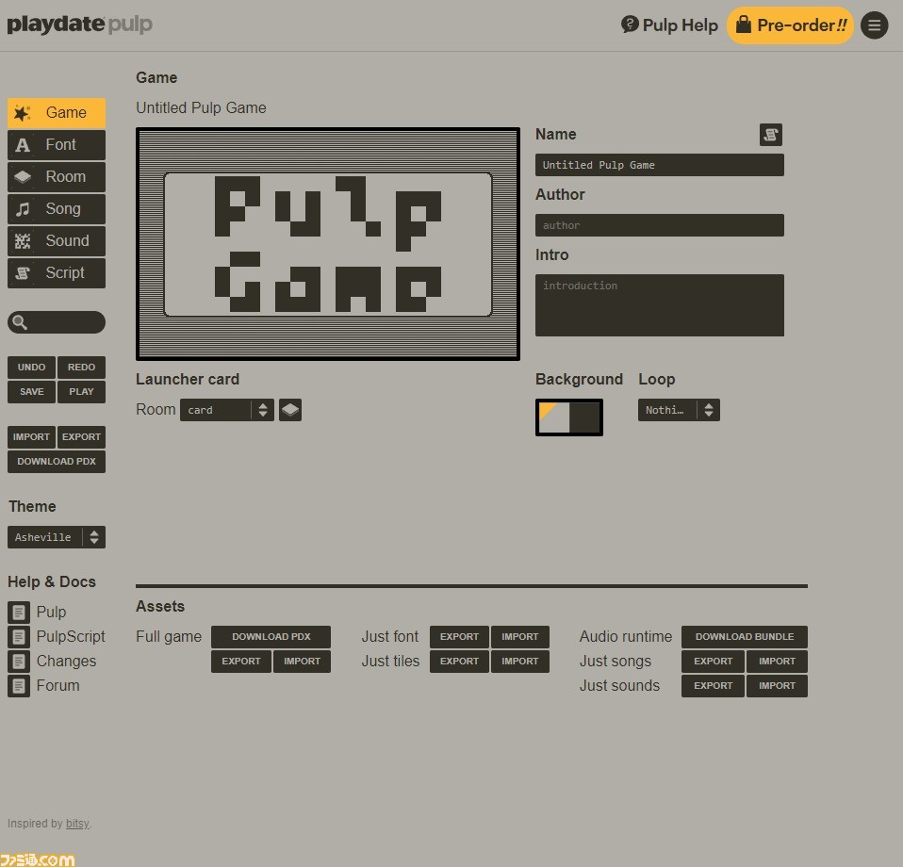Open the PulpScript documentation link
Screen dimensions: 903x867
pos(71,637)
